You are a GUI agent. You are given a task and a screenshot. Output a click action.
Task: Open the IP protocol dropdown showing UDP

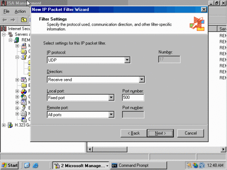pos(127,60)
